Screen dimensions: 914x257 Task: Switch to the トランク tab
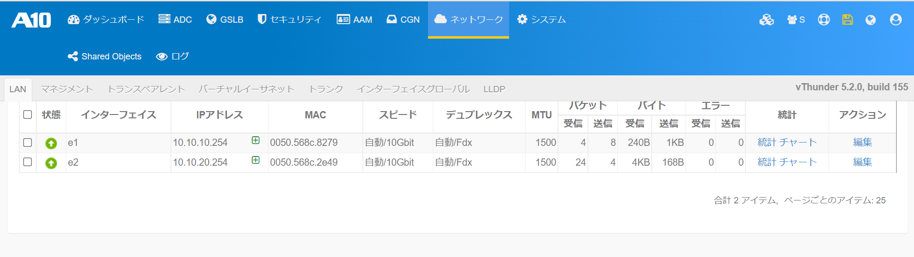[326, 89]
